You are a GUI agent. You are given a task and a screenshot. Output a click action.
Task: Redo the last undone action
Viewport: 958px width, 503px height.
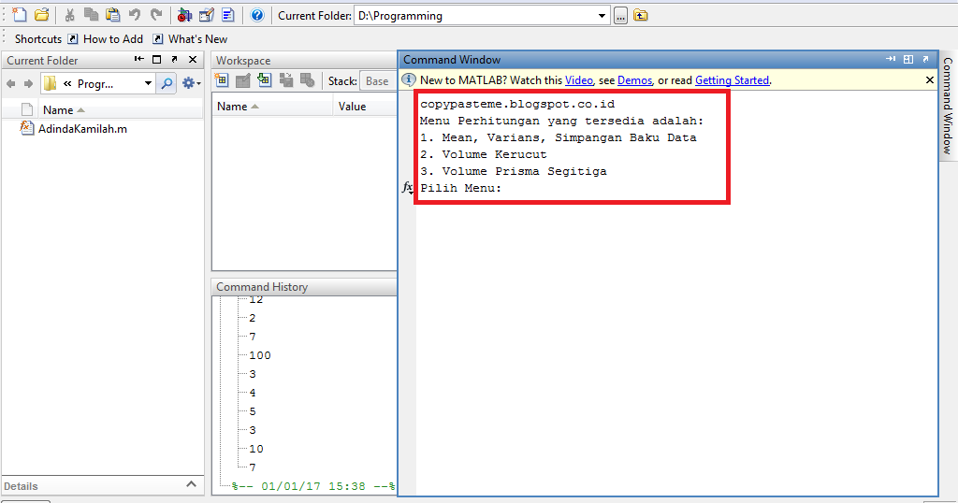156,15
